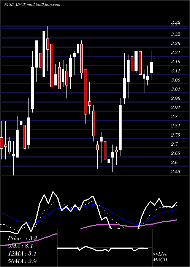Click the 3.06 price axis label

tap(176, 80)
